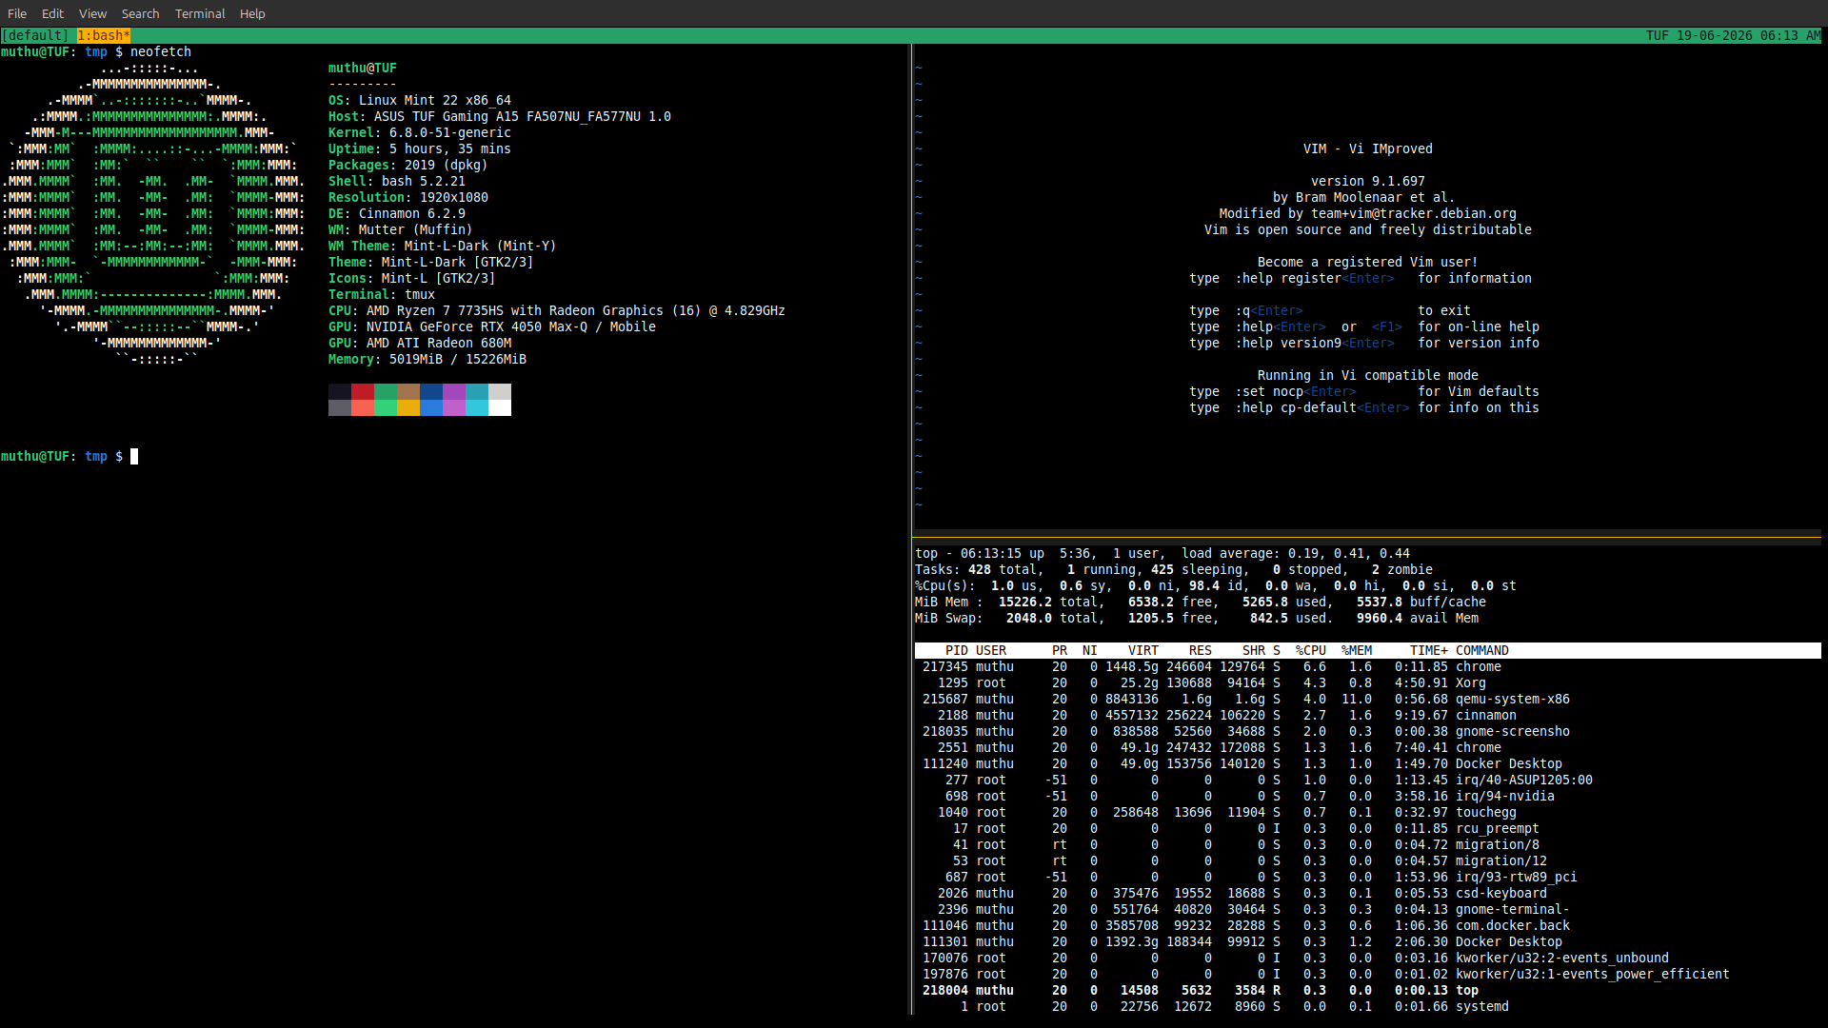Click the MiB Swap line in top

coord(1197,618)
